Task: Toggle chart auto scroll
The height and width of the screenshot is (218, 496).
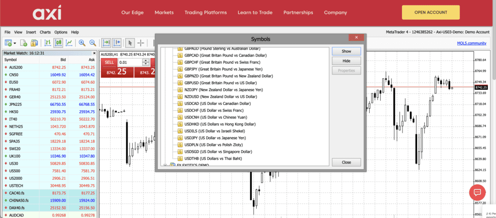Action: click(106, 43)
